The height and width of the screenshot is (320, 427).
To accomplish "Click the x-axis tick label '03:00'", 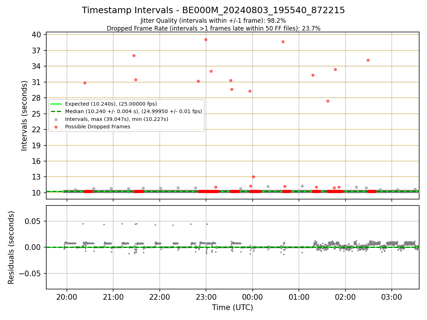I will 392,297.
